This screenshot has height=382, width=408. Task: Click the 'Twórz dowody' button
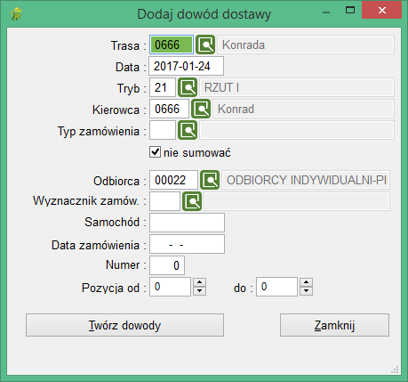(x=124, y=325)
